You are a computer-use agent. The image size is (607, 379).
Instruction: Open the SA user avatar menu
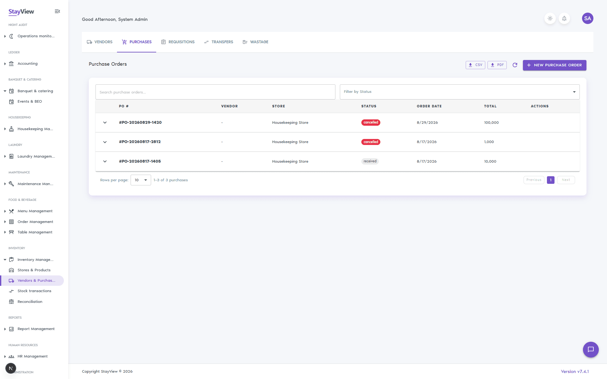point(587,18)
